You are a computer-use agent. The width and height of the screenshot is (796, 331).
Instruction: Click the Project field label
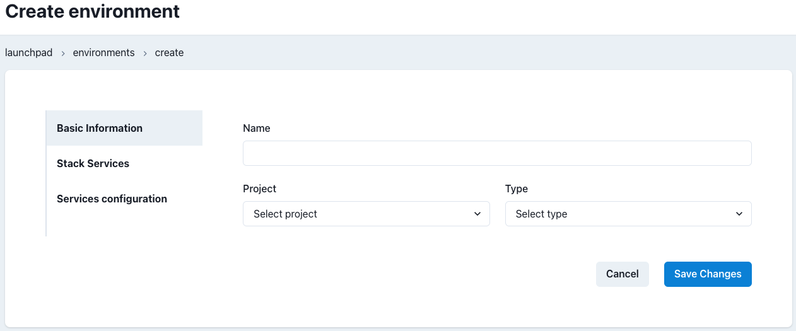pyautogui.click(x=260, y=189)
